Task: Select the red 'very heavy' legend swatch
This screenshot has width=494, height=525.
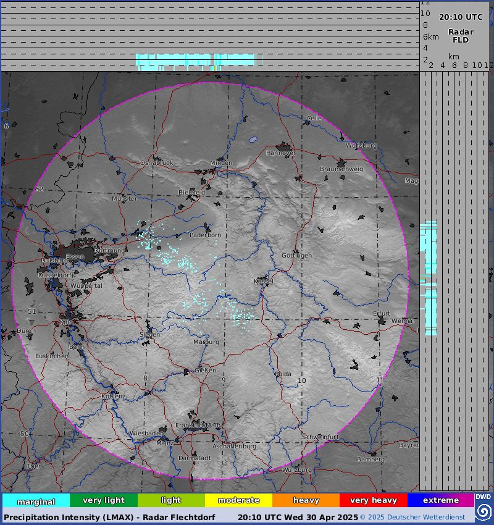Action: click(373, 500)
